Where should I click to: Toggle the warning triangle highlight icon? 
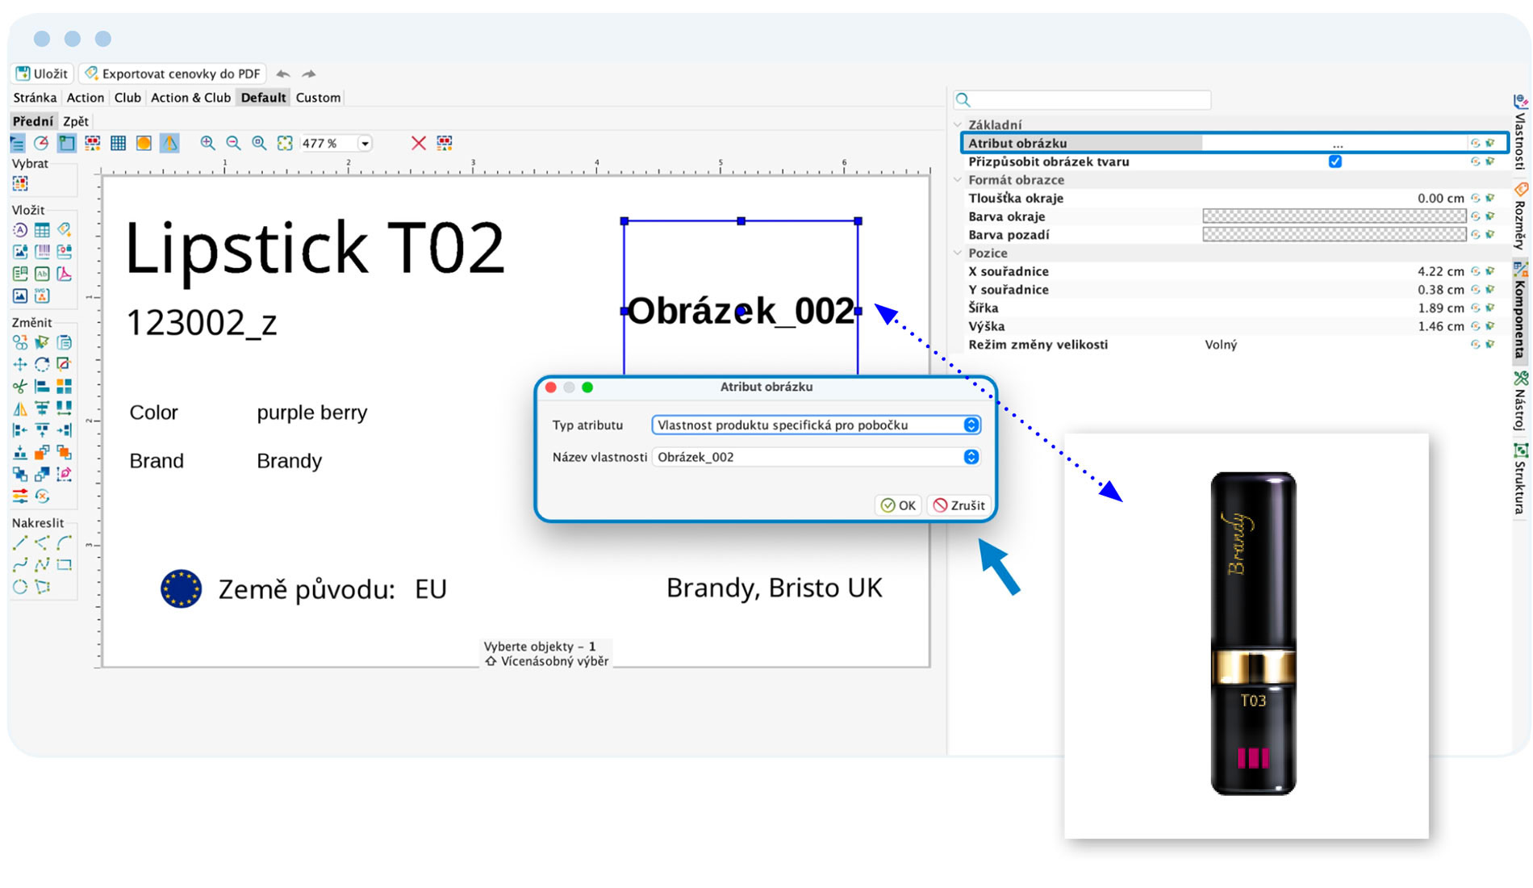[169, 143]
